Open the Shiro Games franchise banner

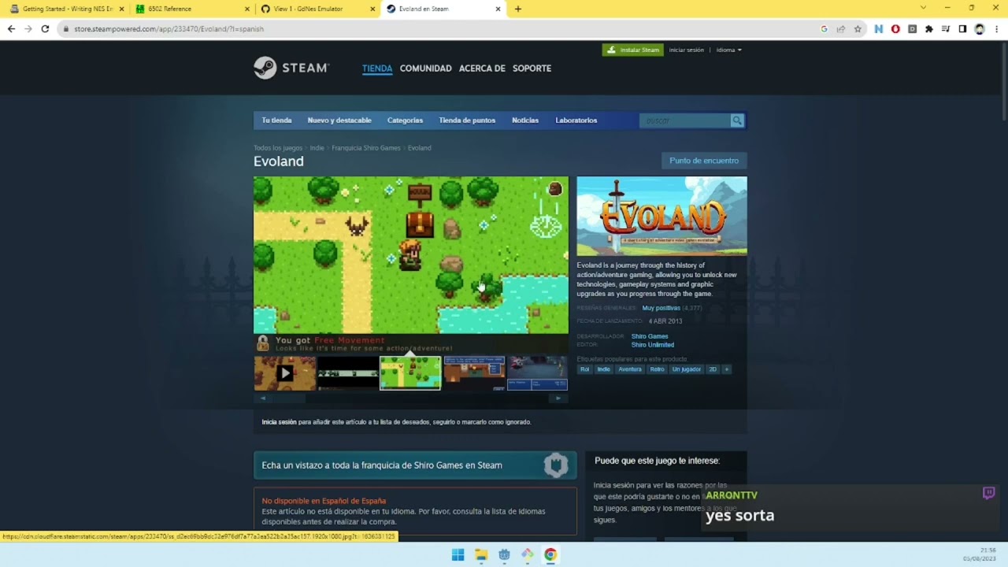coord(415,465)
